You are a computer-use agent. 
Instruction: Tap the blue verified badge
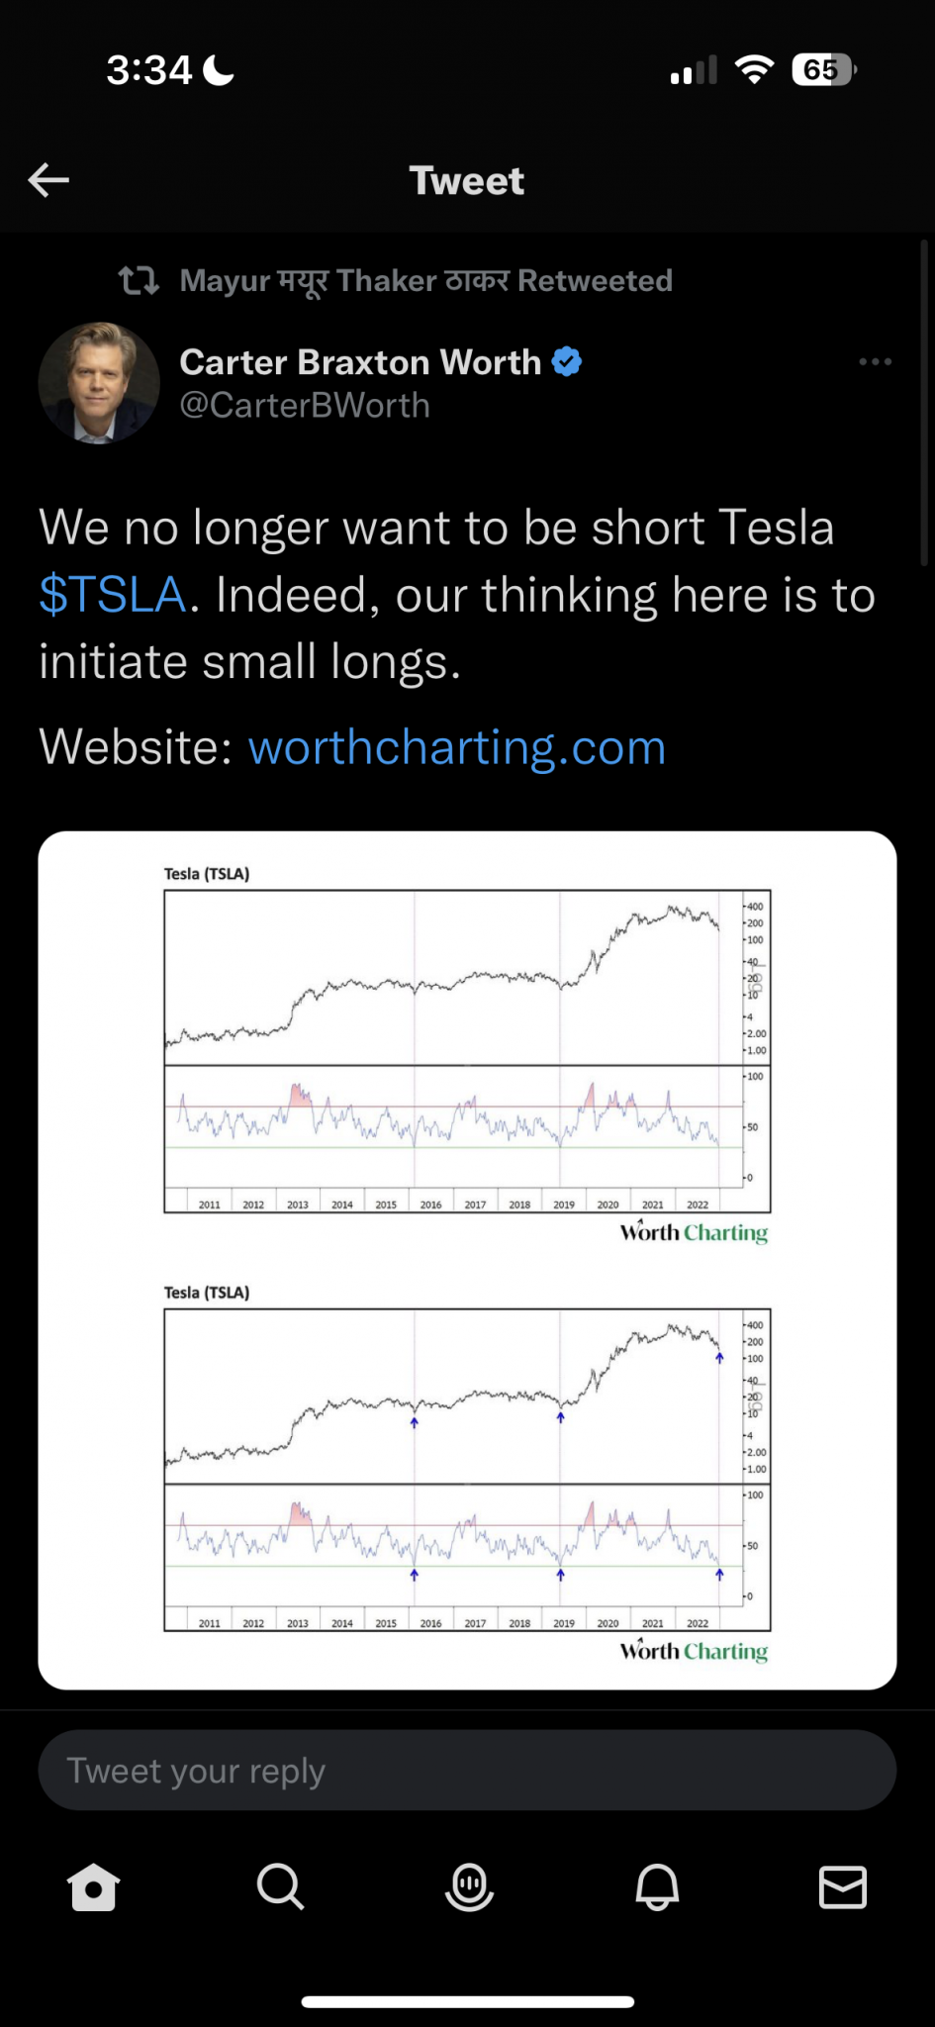567,362
